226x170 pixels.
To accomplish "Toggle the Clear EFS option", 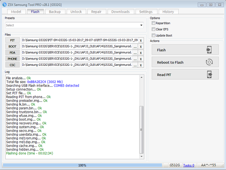I will point(153,29).
